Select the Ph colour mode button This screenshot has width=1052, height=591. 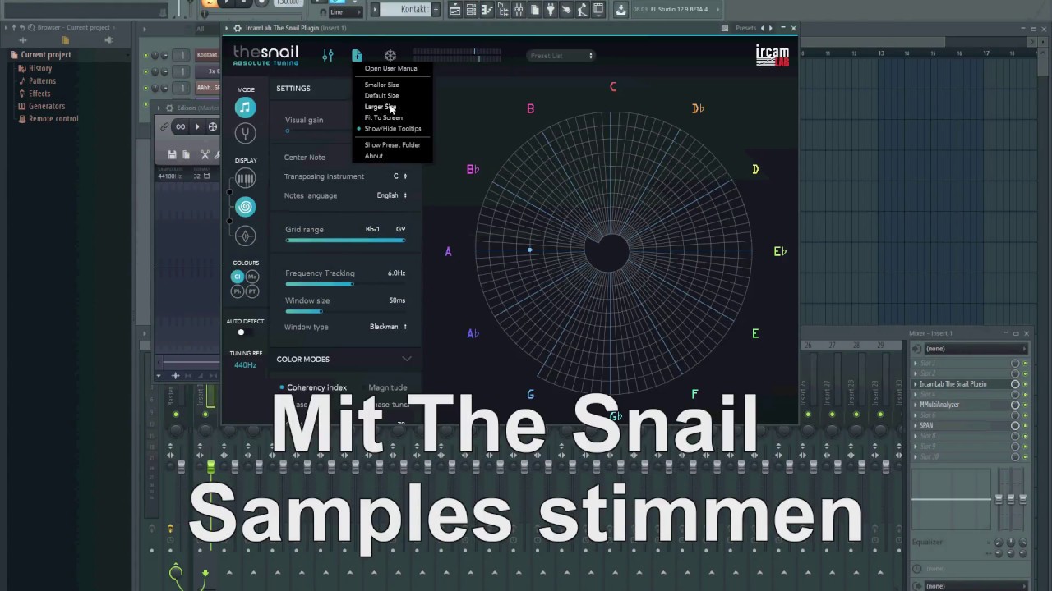pos(238,291)
